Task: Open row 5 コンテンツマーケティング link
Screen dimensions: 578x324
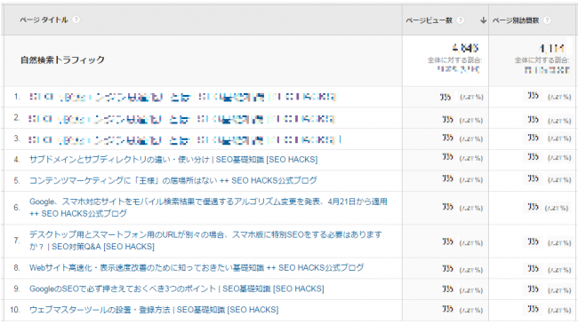Action: coord(173,180)
